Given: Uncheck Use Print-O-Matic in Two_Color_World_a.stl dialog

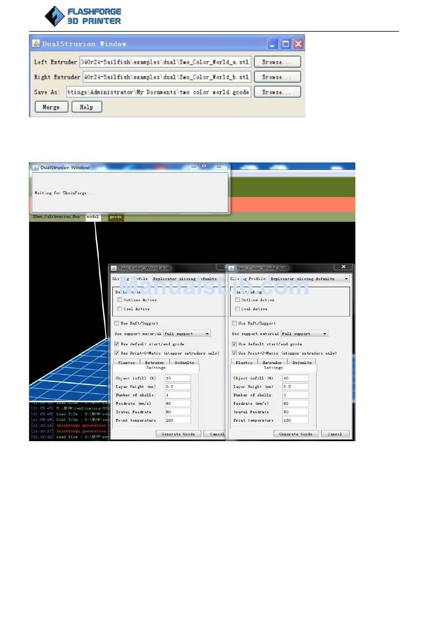Looking at the screenshot, I should point(116,353).
